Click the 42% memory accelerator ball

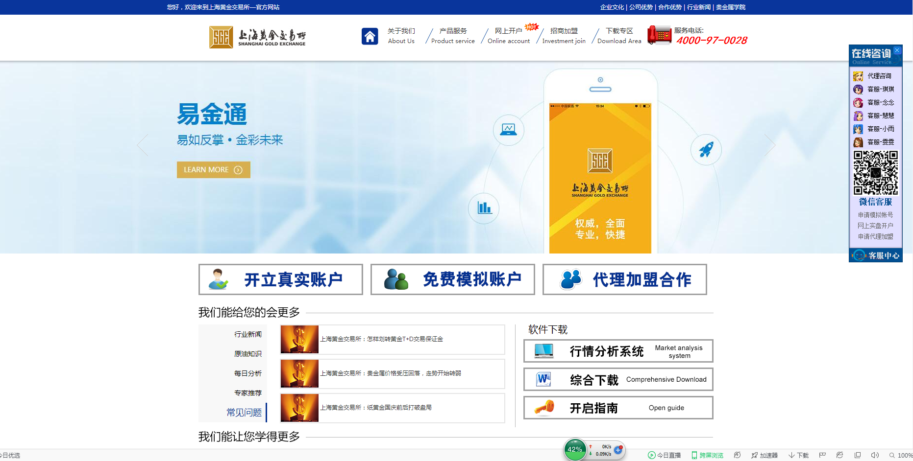click(575, 450)
